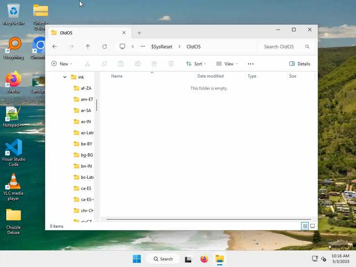Select the VLC media player shortcut
The image size is (356, 267).
(x=14, y=187)
